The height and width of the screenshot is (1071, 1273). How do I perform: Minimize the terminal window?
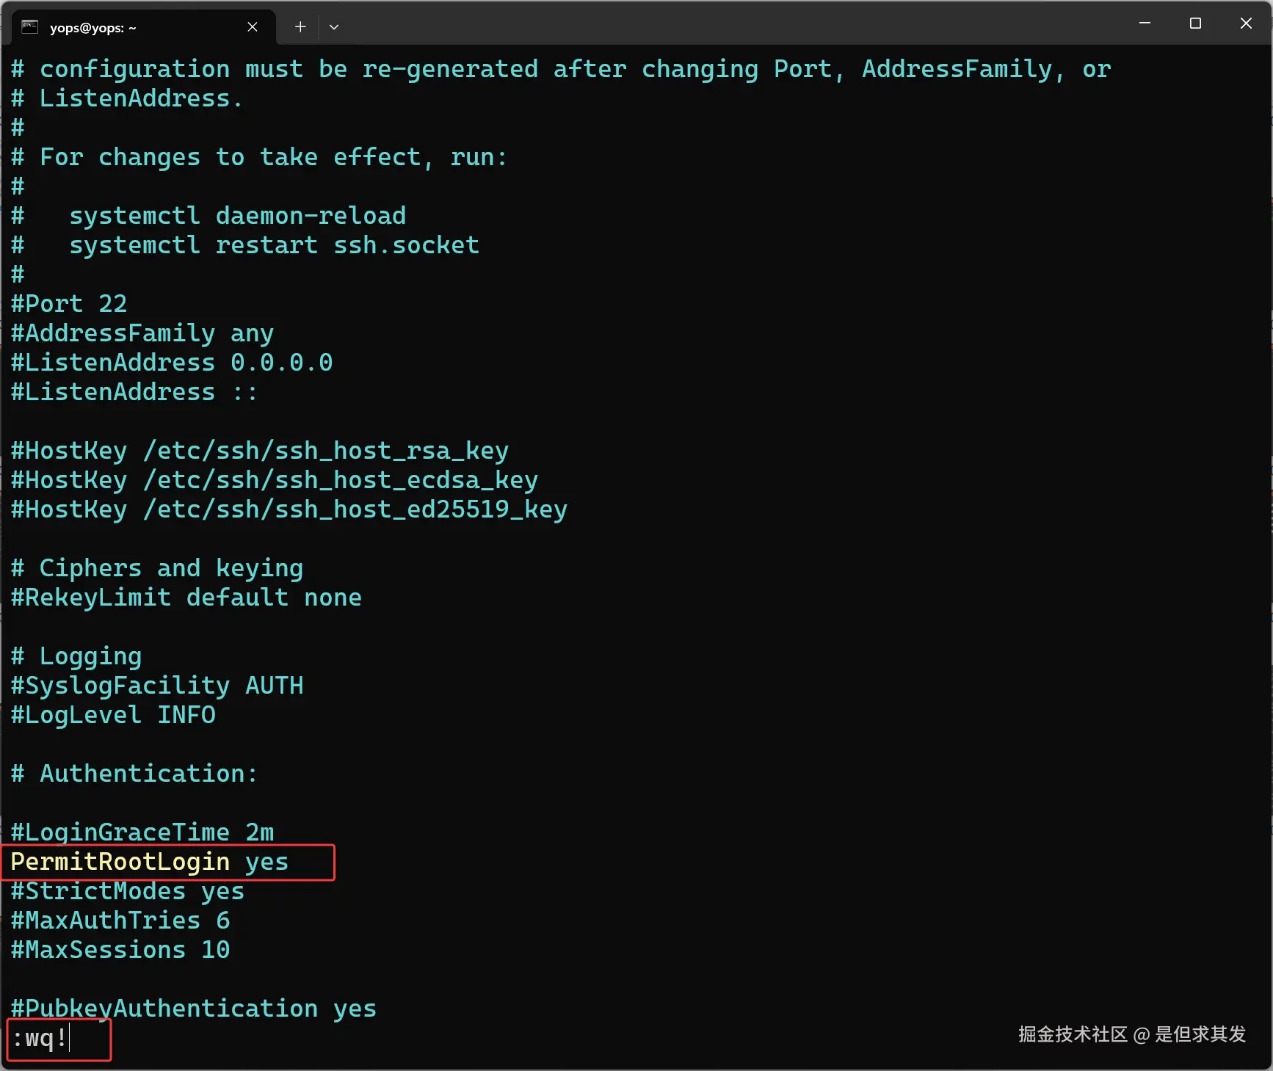(x=1144, y=23)
